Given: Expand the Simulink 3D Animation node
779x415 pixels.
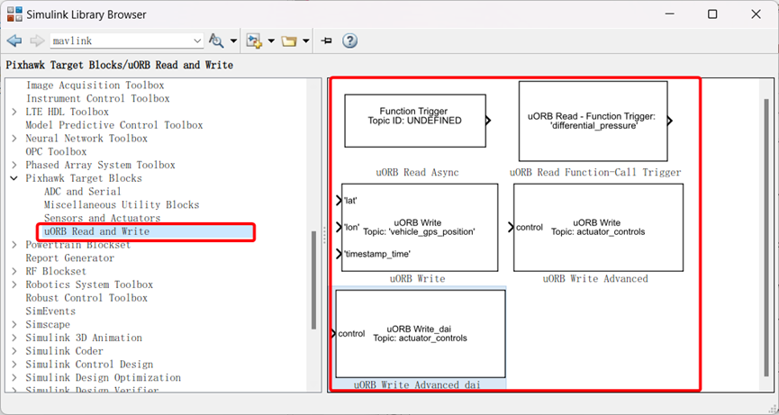Looking at the screenshot, I should (x=14, y=338).
